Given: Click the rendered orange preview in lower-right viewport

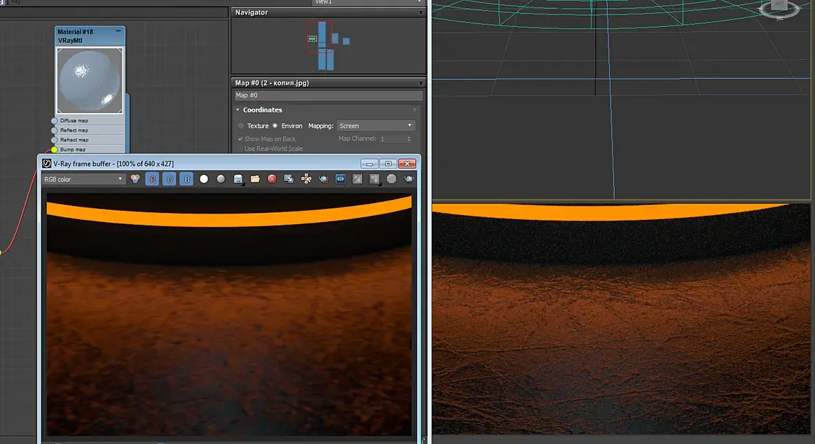Looking at the screenshot, I should click(621, 319).
